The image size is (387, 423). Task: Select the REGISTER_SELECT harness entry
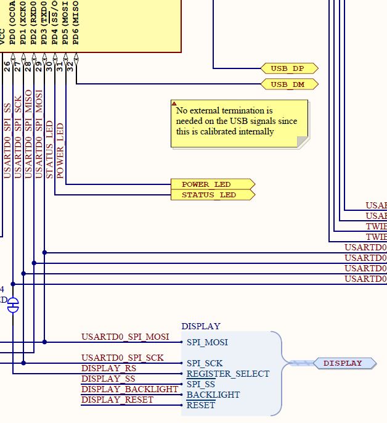[x=228, y=374]
